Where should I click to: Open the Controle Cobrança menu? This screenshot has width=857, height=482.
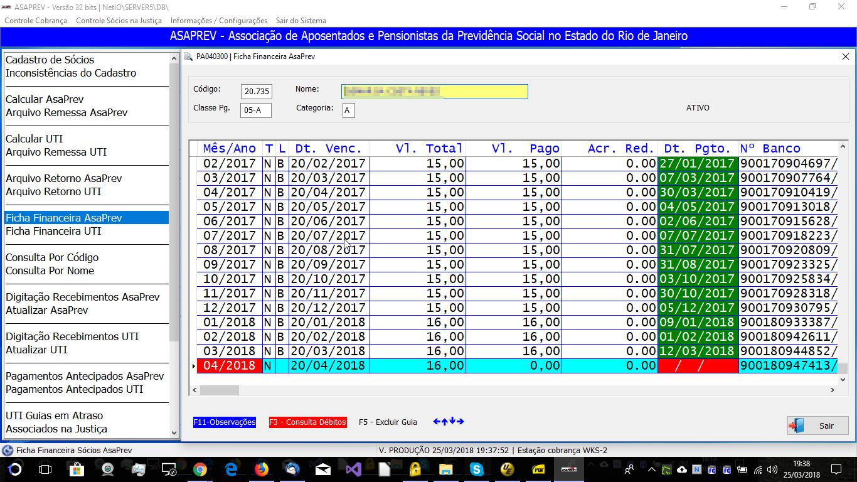click(36, 21)
